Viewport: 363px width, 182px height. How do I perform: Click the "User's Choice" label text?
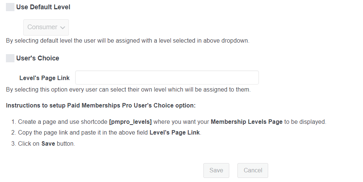pyautogui.click(x=37, y=58)
